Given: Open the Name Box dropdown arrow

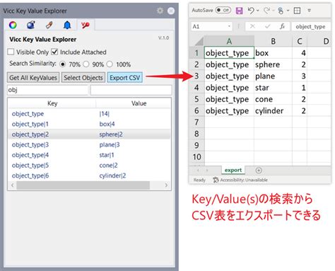Looking at the screenshot, I should [x=229, y=26].
